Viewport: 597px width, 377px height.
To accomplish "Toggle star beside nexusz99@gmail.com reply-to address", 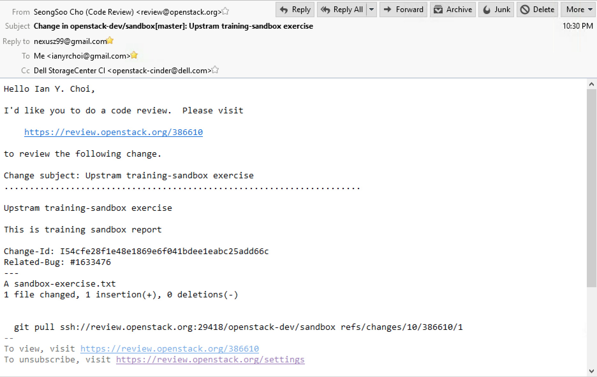I will coord(110,40).
